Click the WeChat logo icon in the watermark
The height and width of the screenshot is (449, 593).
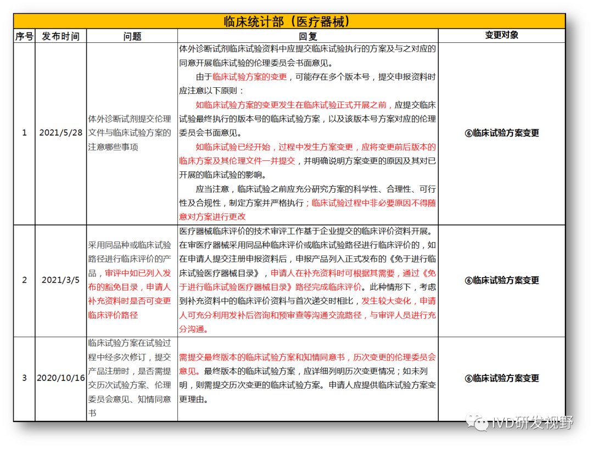pyautogui.click(x=477, y=422)
